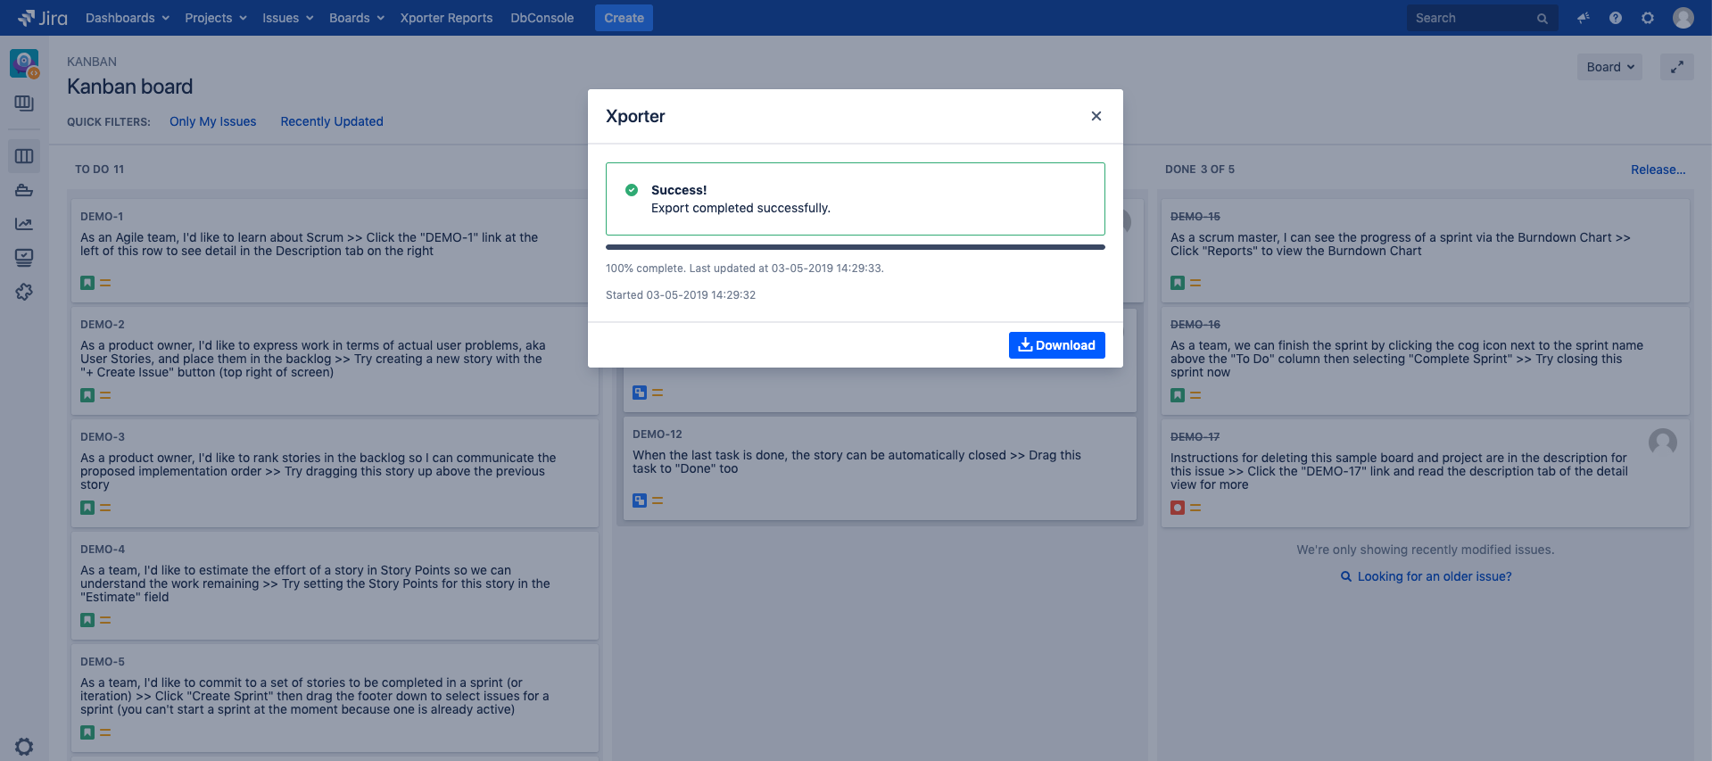Open project settings gear at the sidebar bottom
The height and width of the screenshot is (761, 1712).
[x=24, y=747]
